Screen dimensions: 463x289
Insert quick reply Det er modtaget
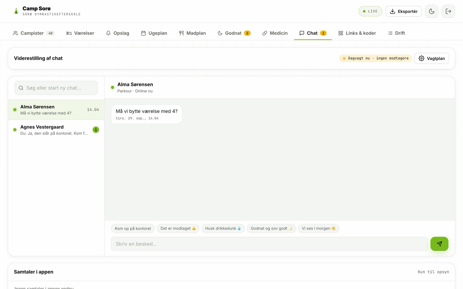(x=178, y=229)
